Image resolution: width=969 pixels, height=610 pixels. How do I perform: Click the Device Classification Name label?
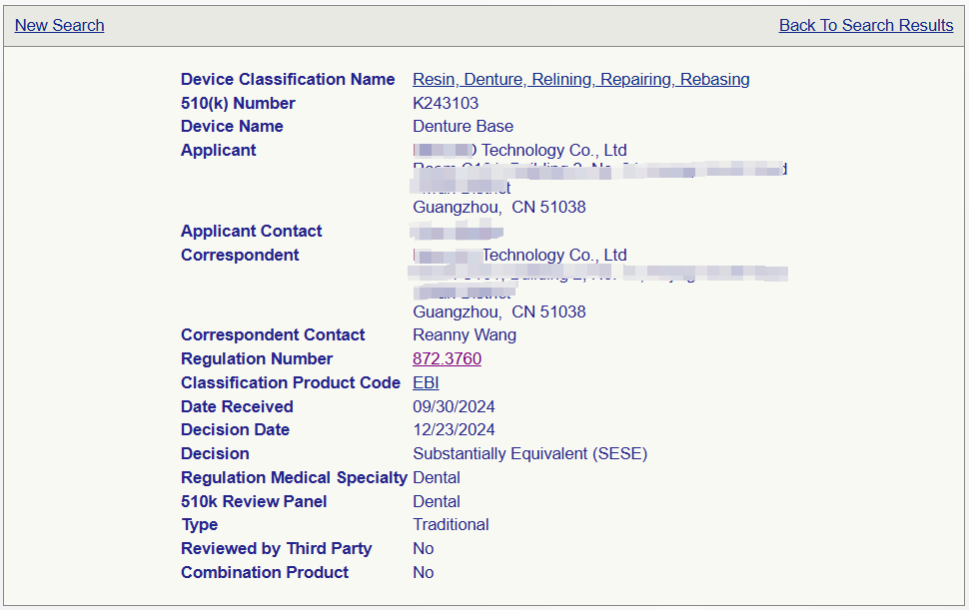[288, 80]
